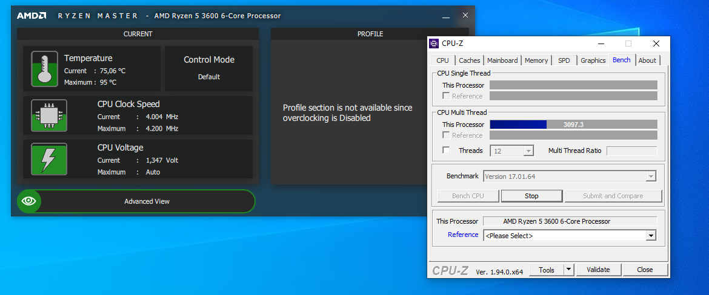Click the thermometer Temperature icon in Ryzen Master

(x=44, y=68)
